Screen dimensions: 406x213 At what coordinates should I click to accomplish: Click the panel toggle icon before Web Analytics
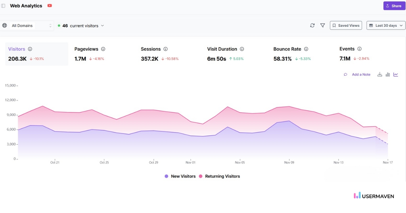[4, 6]
